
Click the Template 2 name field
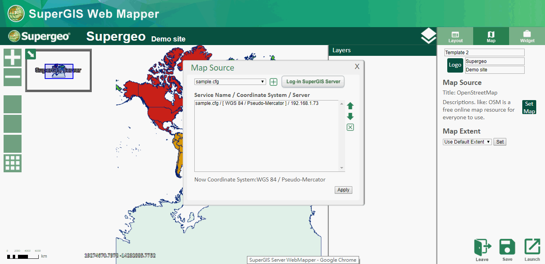point(484,53)
